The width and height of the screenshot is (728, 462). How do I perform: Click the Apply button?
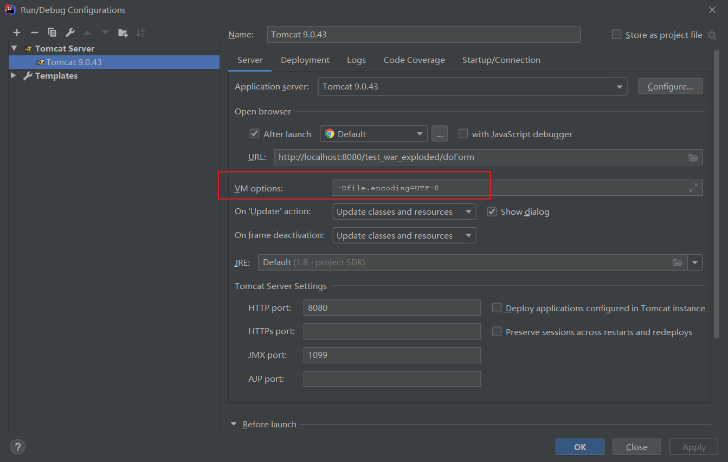point(694,447)
